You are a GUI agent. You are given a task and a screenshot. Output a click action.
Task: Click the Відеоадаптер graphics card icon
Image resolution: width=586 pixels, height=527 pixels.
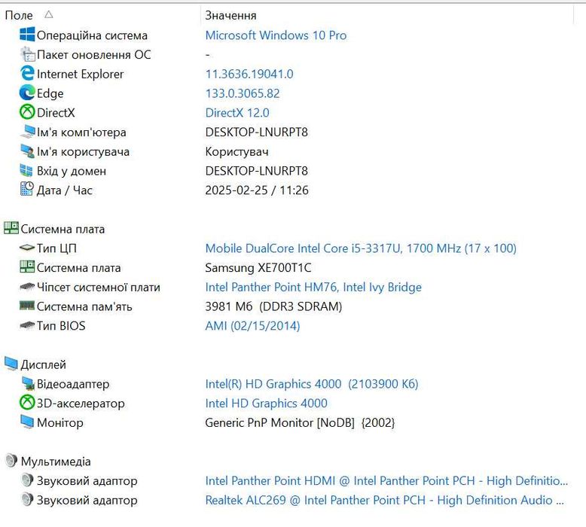click(x=27, y=384)
